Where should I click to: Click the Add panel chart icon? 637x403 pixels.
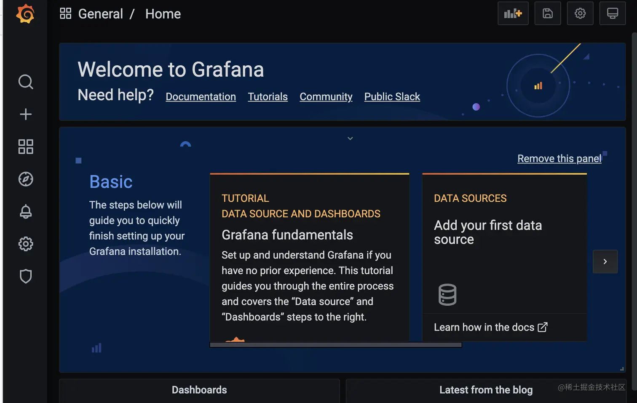pos(513,13)
